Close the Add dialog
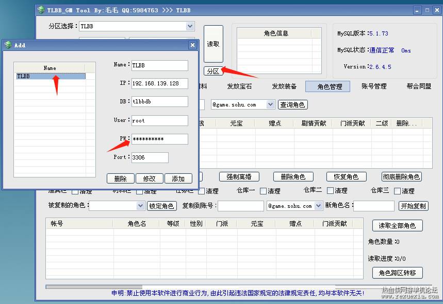Screen dimensions: 443x304 192,45
